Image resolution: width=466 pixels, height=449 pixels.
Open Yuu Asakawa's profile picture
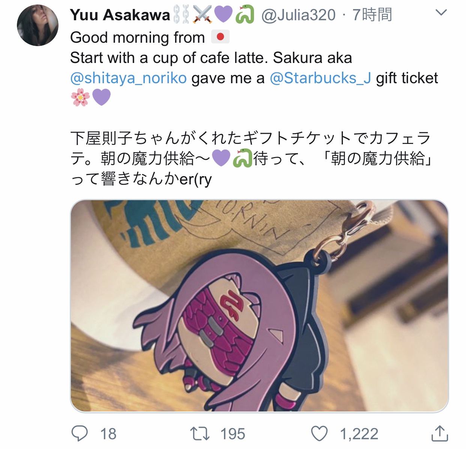click(x=38, y=25)
